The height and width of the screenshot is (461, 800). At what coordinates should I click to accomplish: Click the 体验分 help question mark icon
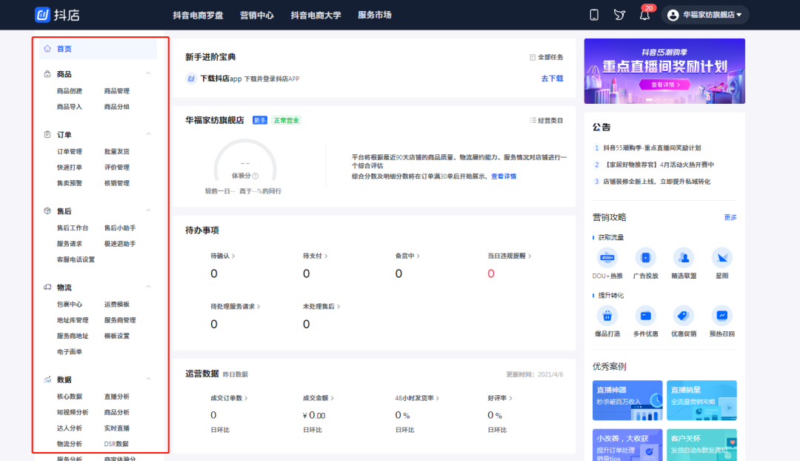[256, 176]
